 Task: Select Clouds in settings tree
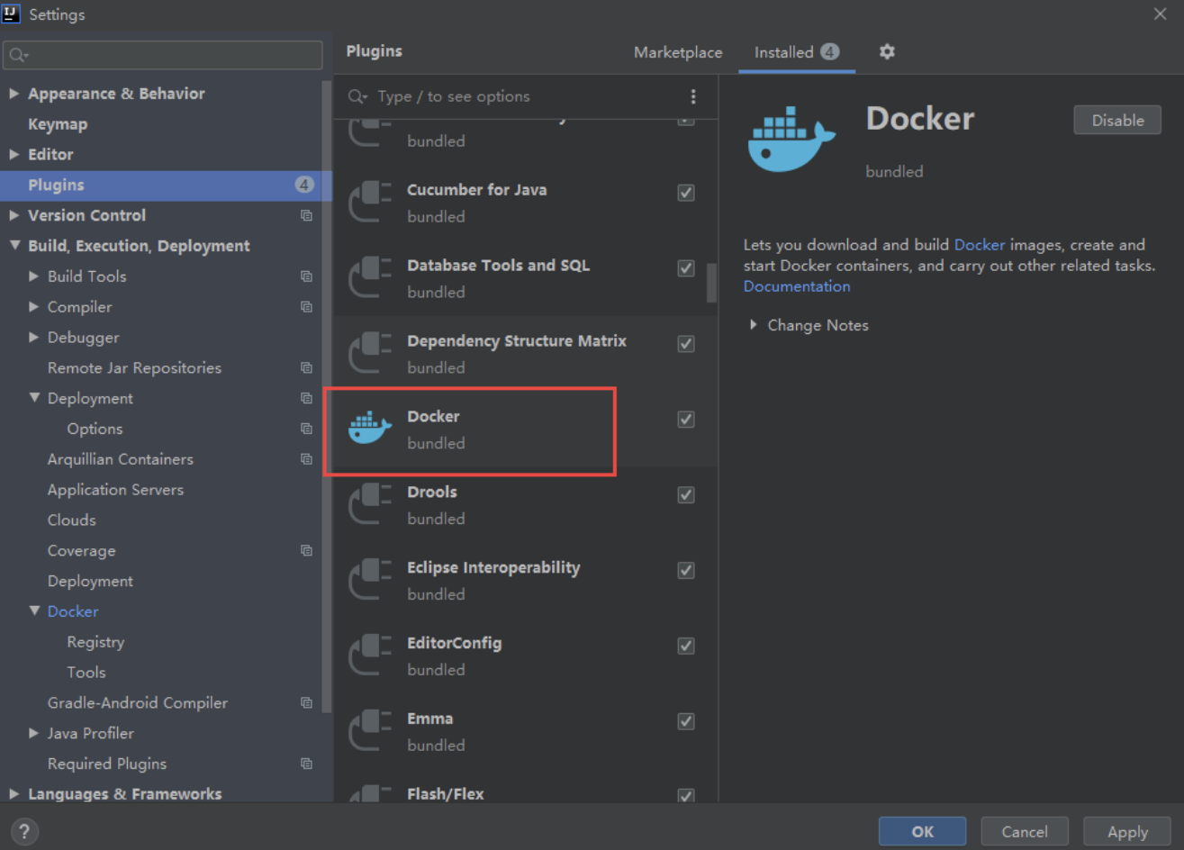click(x=72, y=520)
